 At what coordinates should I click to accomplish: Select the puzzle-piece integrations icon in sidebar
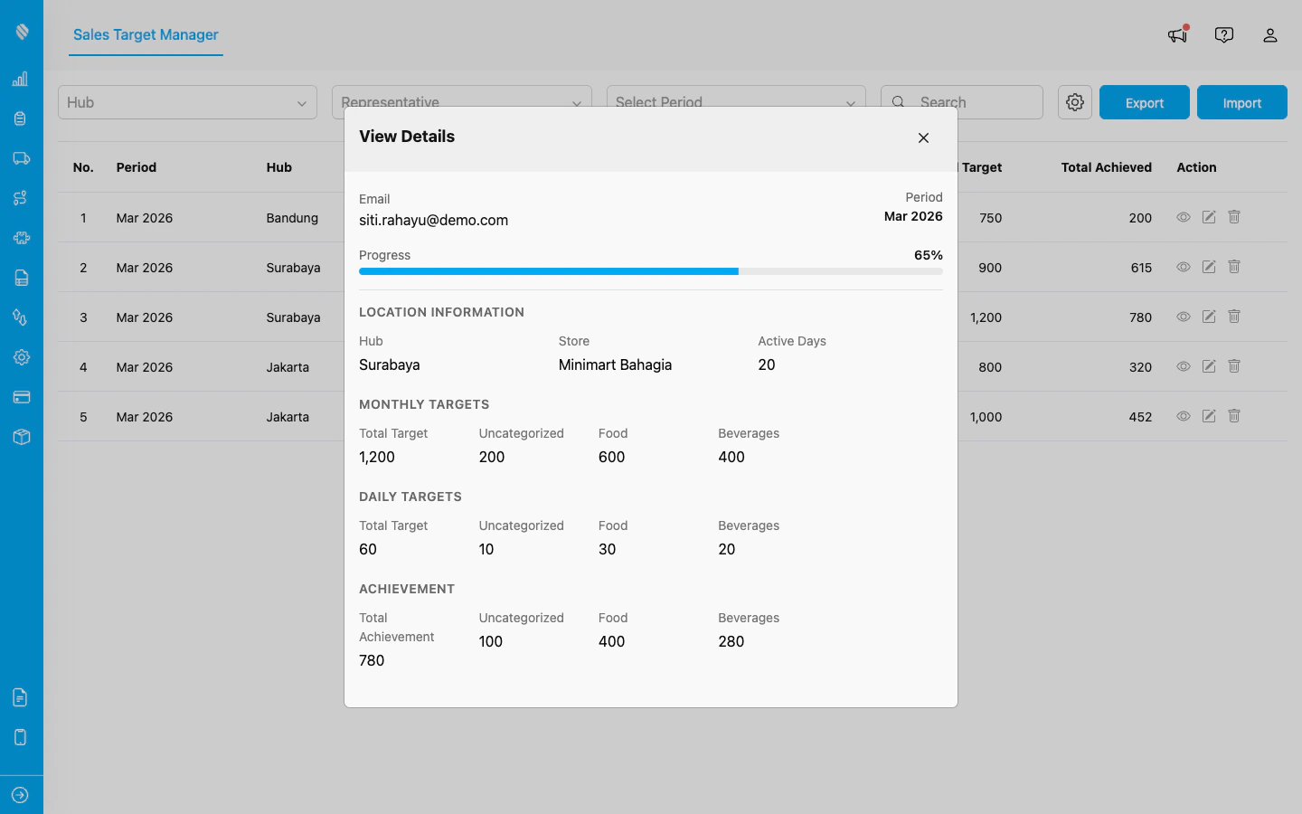pyautogui.click(x=21, y=238)
